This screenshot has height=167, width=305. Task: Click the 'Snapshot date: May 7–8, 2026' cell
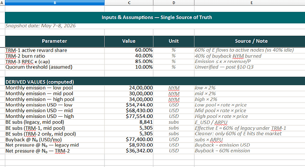click(55, 26)
